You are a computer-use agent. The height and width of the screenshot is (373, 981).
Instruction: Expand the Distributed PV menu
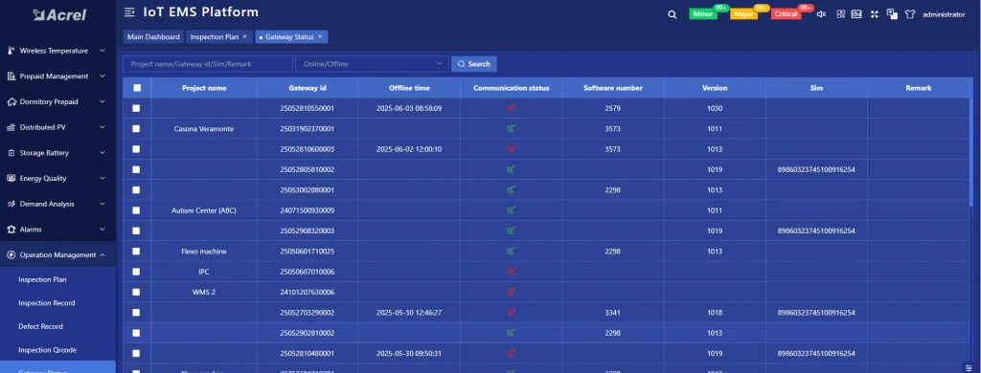(102, 127)
